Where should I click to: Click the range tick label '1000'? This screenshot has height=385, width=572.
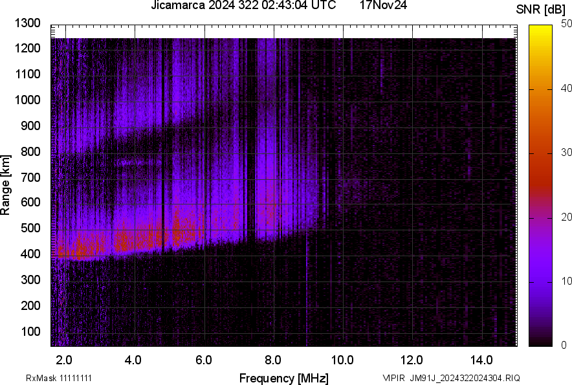coord(27,100)
